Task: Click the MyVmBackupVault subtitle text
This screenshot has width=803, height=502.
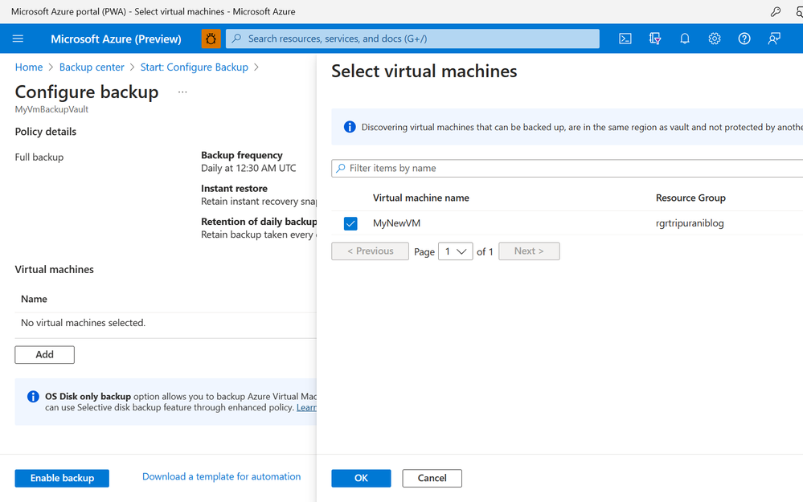Action: 51,109
